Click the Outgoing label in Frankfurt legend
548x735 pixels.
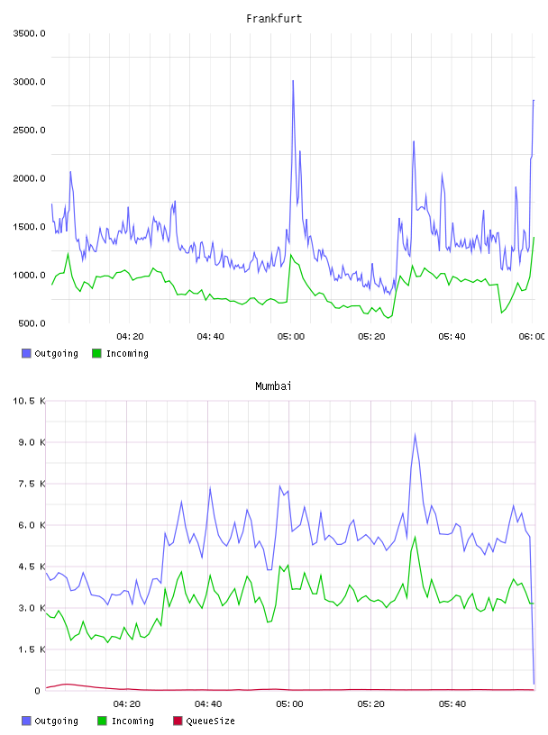point(56,353)
